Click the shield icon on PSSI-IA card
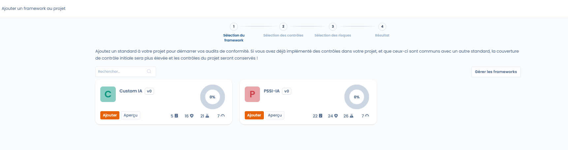 pyautogui.click(x=336, y=116)
